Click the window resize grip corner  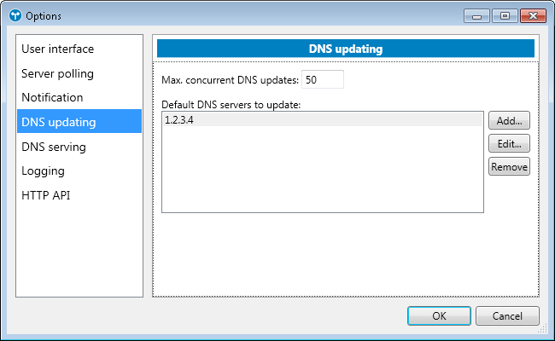pos(545,331)
